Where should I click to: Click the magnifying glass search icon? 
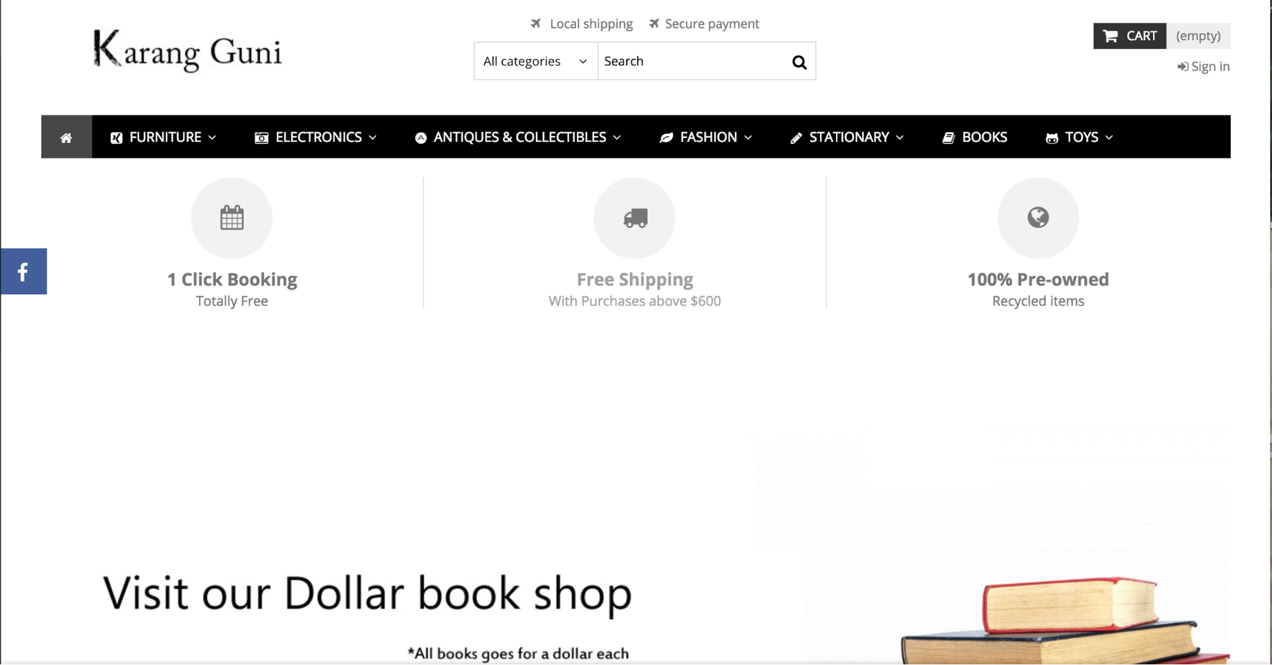click(x=799, y=62)
